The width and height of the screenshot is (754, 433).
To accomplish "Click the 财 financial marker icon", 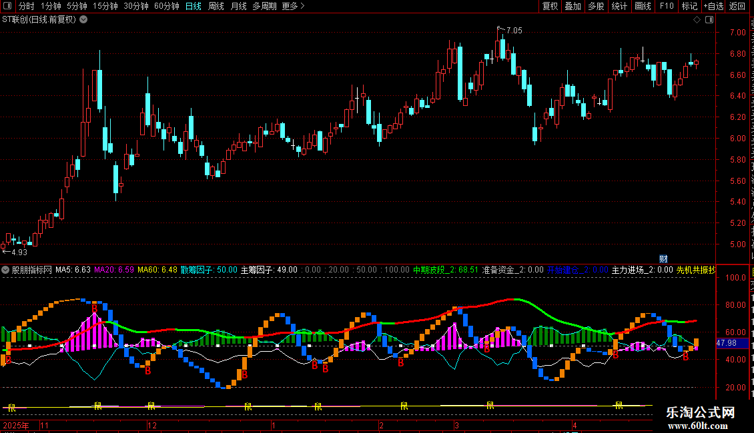I will (663, 258).
